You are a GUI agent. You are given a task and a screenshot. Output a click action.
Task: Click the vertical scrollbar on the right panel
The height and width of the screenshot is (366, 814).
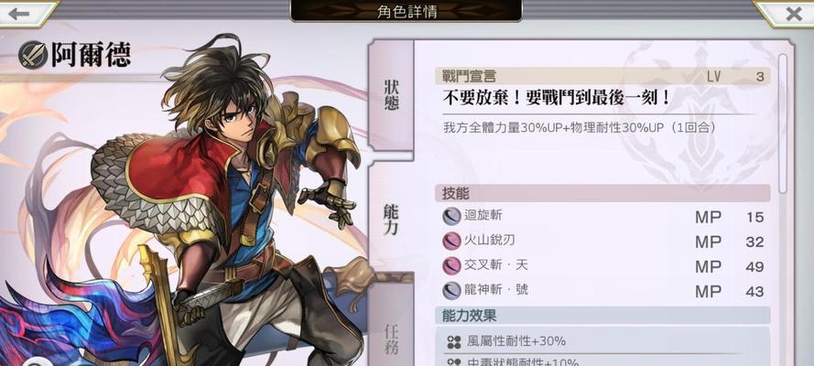(783, 124)
